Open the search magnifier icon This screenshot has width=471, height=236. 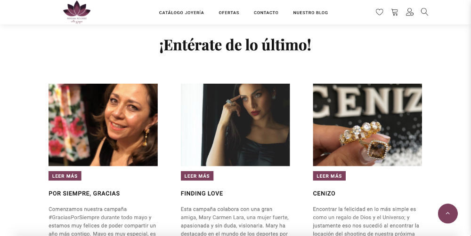coord(424,12)
